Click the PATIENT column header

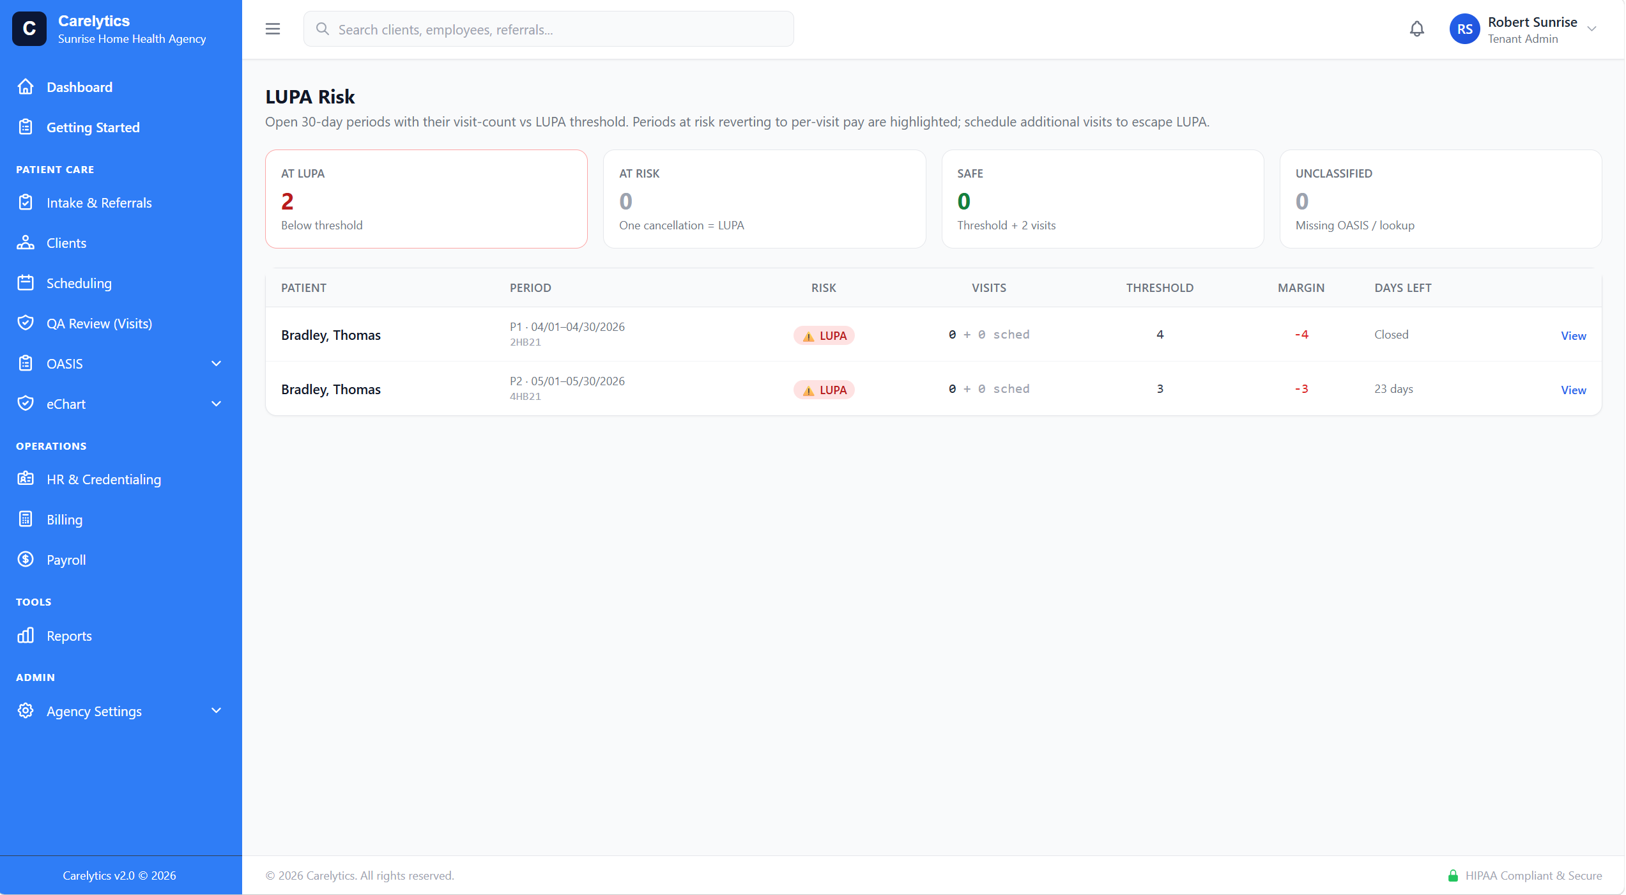point(303,287)
